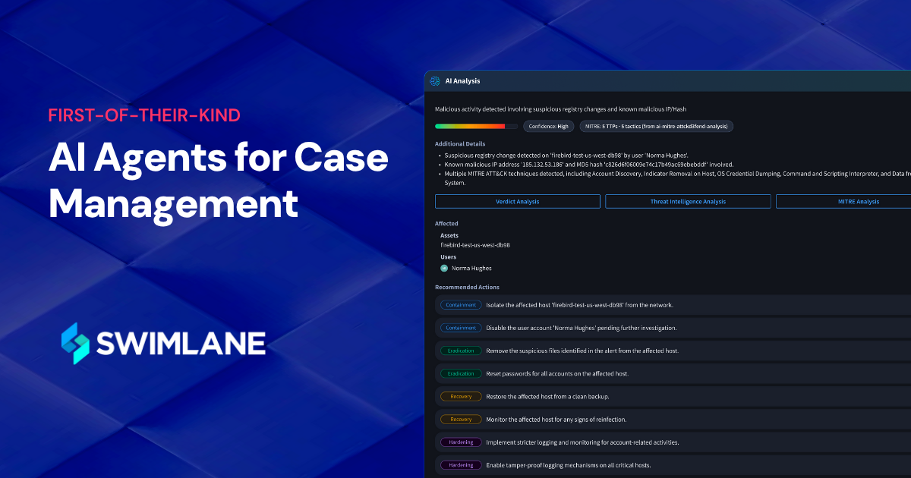Open the Threat Intelligence Analysis view
Image resolution: width=911 pixels, height=478 pixels.
(688, 201)
